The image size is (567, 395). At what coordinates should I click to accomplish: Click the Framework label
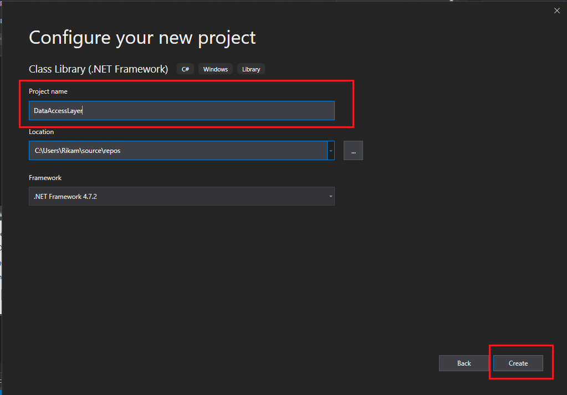click(45, 177)
